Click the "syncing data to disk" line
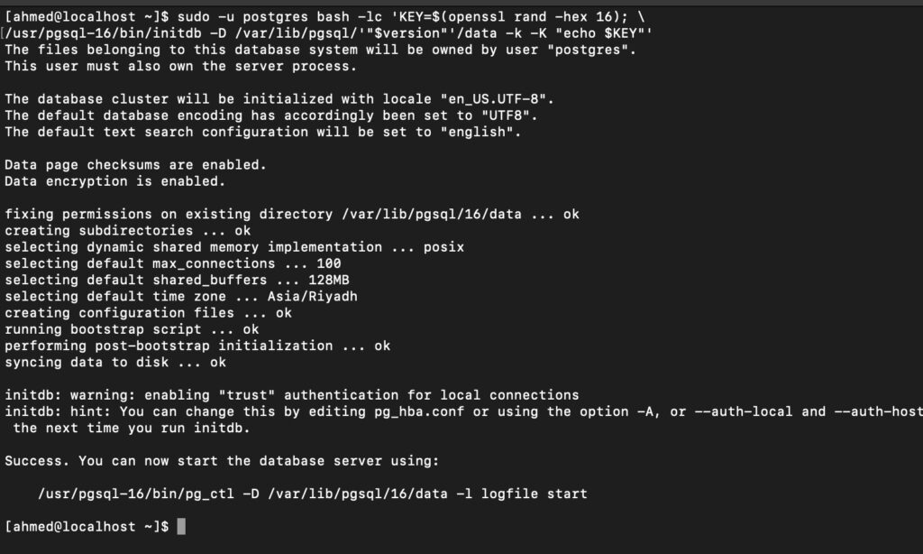The height and width of the screenshot is (554, 923). pos(115,363)
